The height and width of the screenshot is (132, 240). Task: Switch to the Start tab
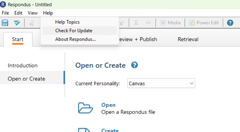pos(18,39)
